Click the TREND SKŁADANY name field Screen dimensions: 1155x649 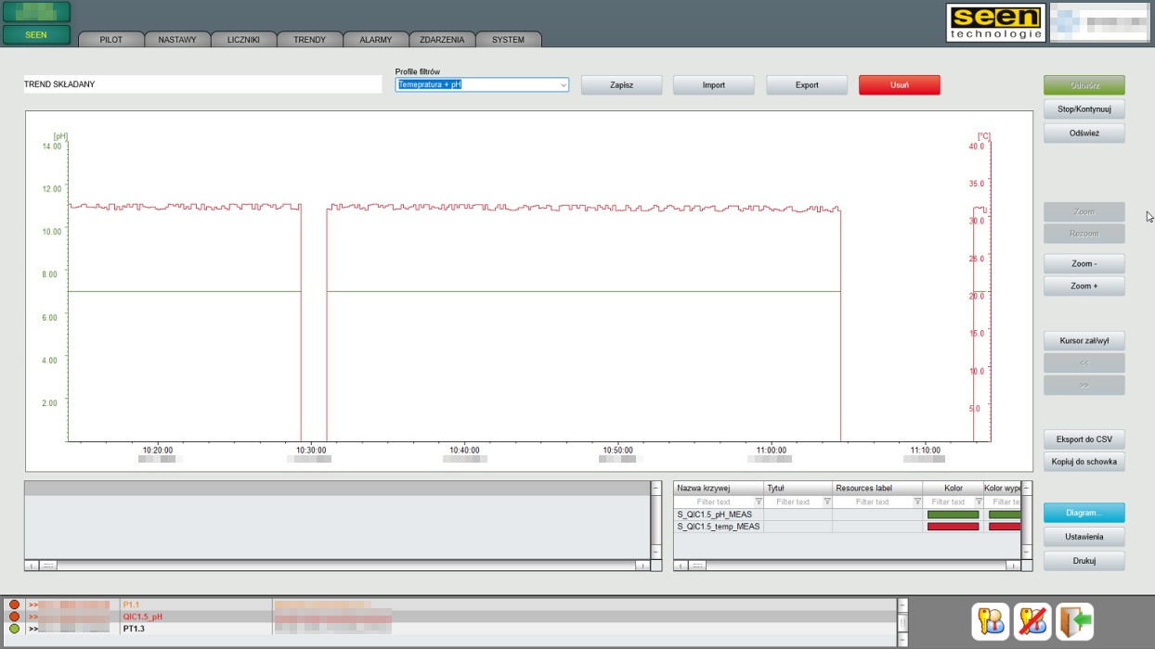point(202,84)
